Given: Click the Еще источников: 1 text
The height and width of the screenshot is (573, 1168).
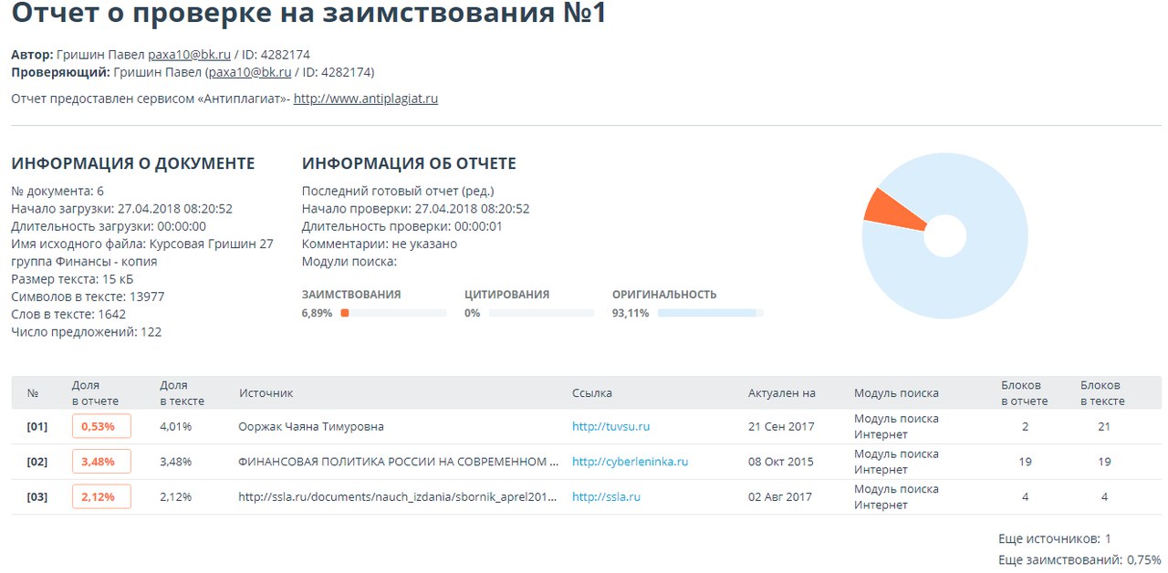Looking at the screenshot, I should click(x=1054, y=539).
